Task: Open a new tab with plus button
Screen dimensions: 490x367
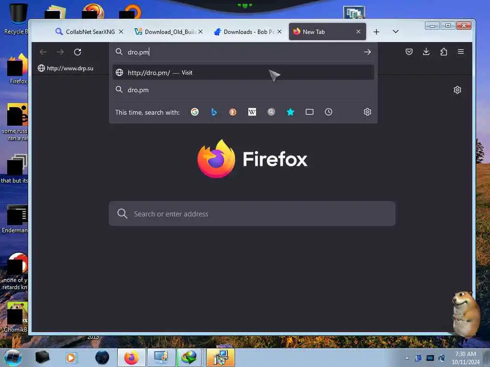Action: [376, 32]
